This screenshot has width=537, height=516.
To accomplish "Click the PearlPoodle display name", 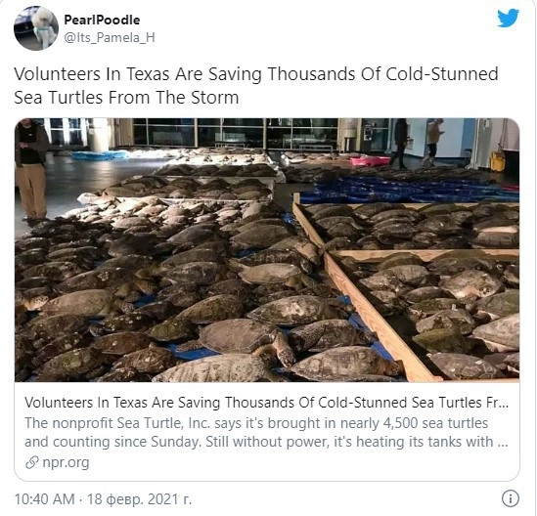I will 102,20.
